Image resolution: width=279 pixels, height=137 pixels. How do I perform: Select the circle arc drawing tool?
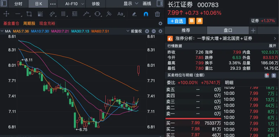click(97, 14)
